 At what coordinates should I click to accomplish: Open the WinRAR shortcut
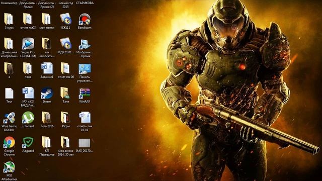click(85, 93)
